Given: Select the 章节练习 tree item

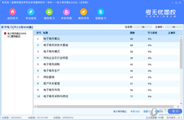Looking at the screenshot, I should pos(15,37).
